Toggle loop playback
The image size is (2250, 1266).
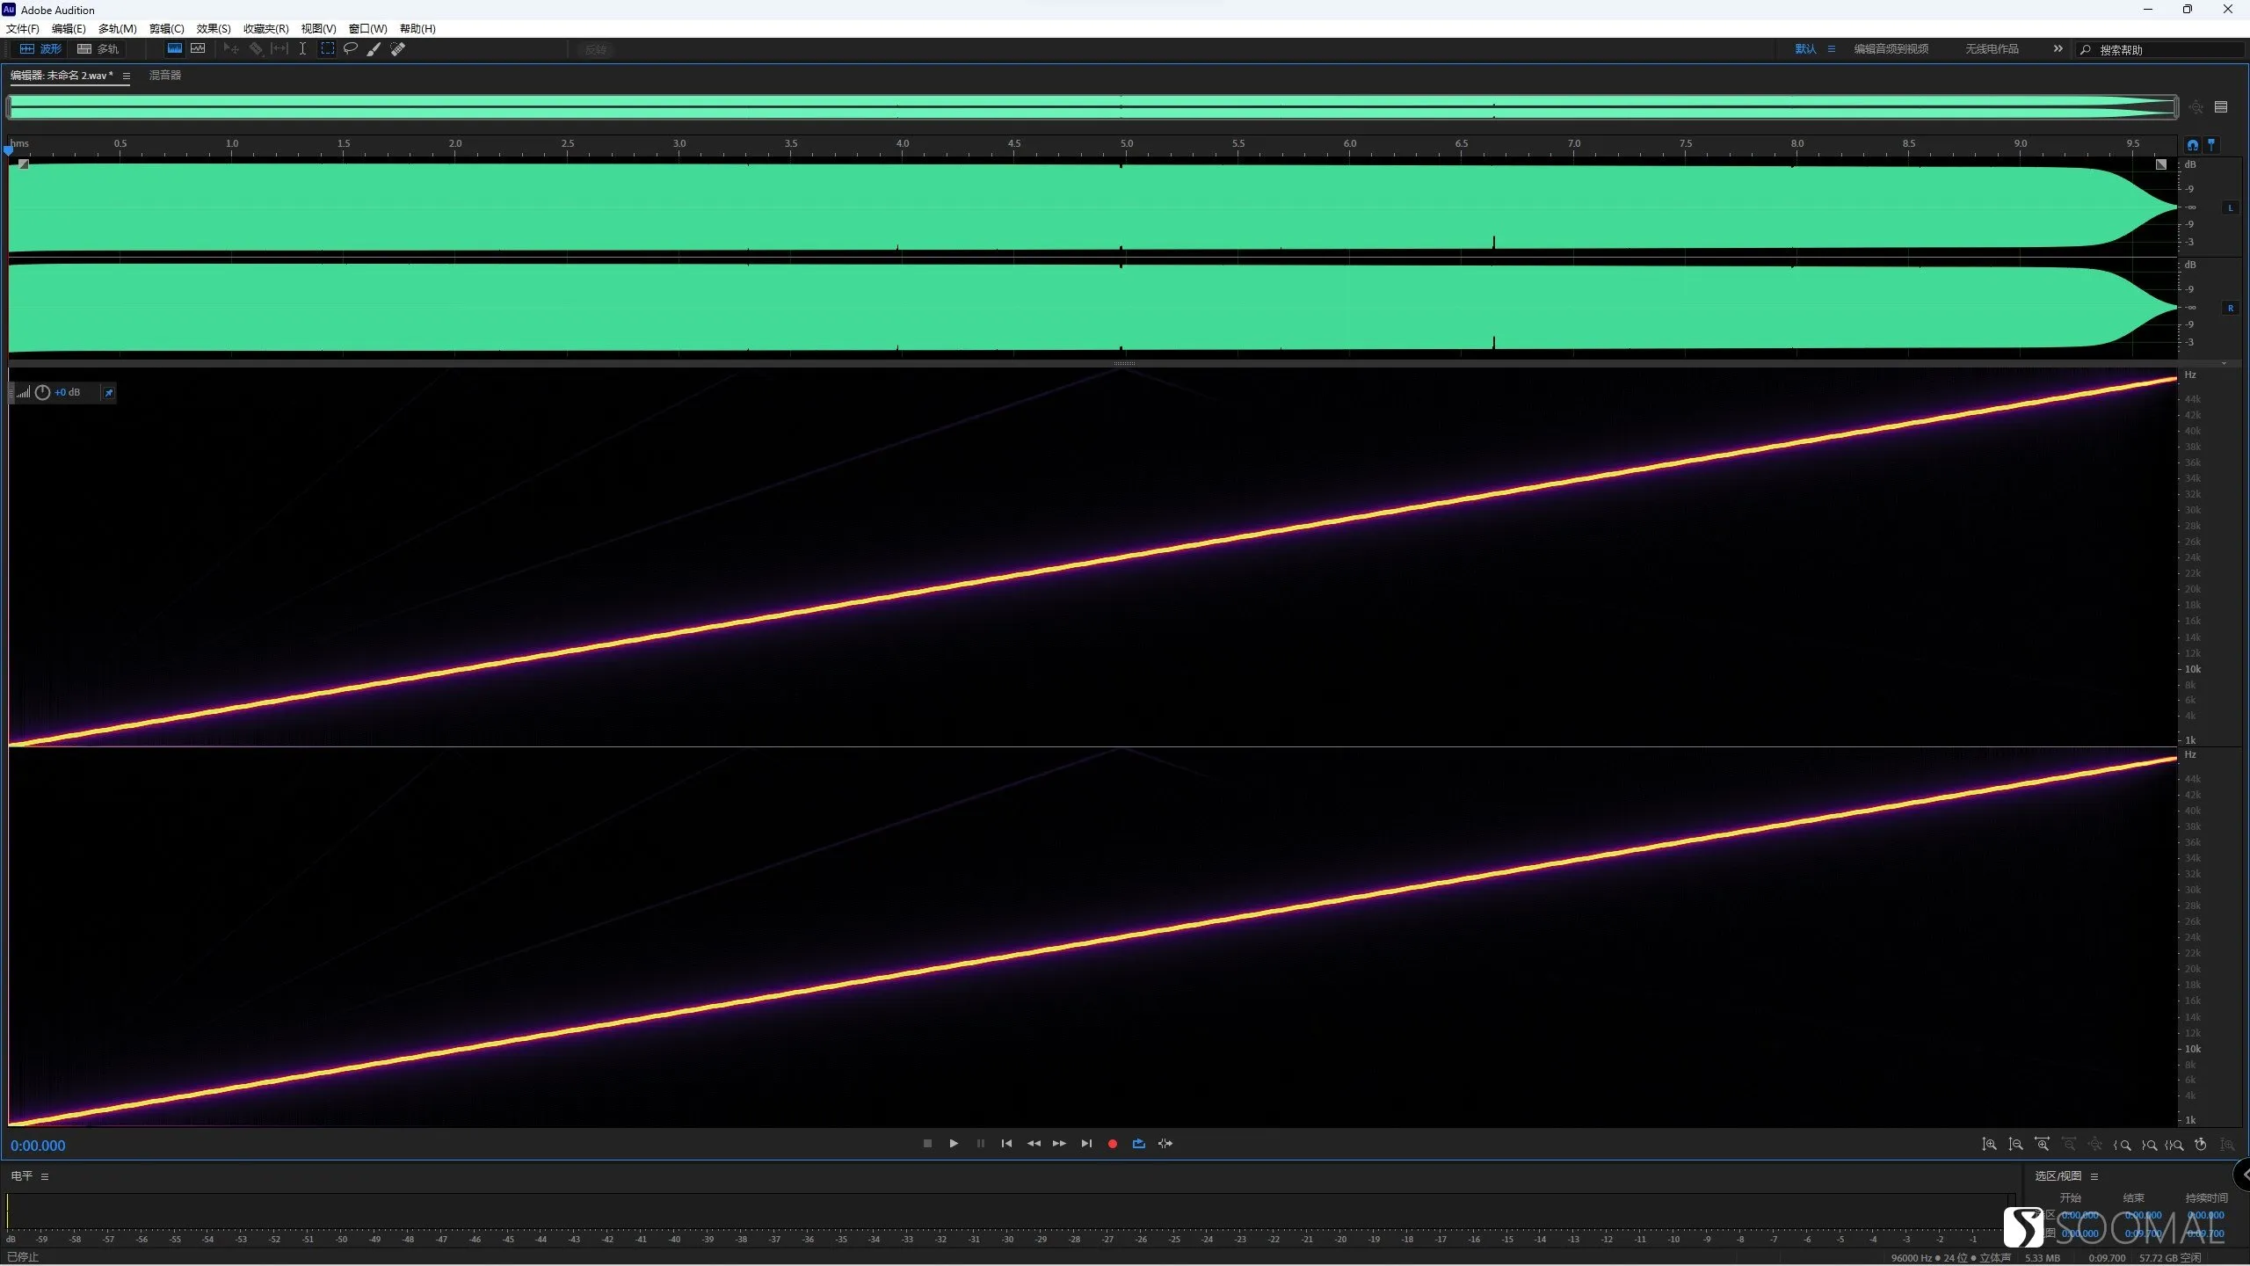(1139, 1144)
